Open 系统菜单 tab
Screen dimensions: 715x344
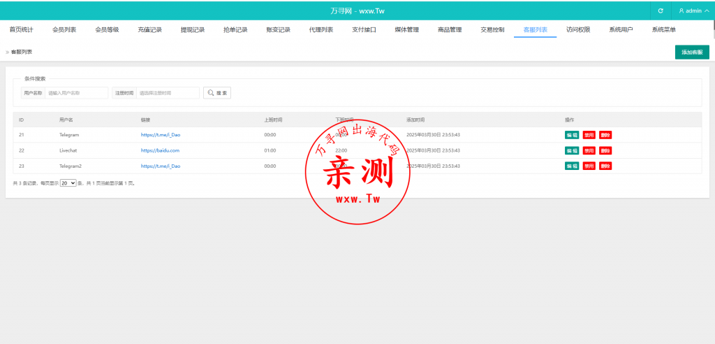coord(664,29)
